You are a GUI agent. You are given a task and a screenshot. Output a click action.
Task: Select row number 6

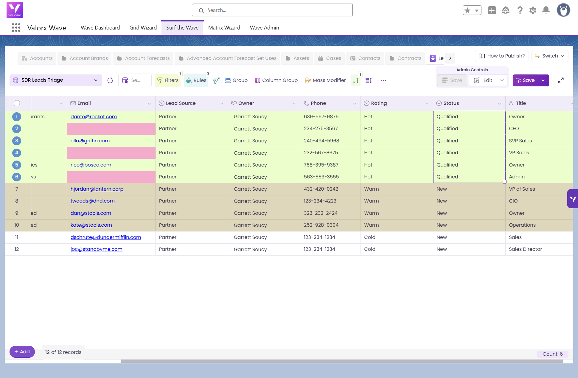pyautogui.click(x=17, y=177)
